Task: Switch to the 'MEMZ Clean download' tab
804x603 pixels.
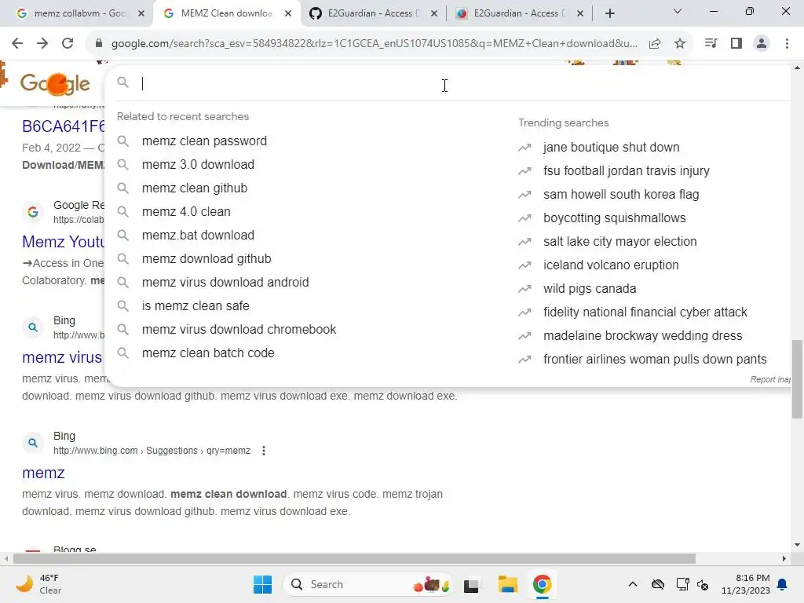Action: coord(226,13)
